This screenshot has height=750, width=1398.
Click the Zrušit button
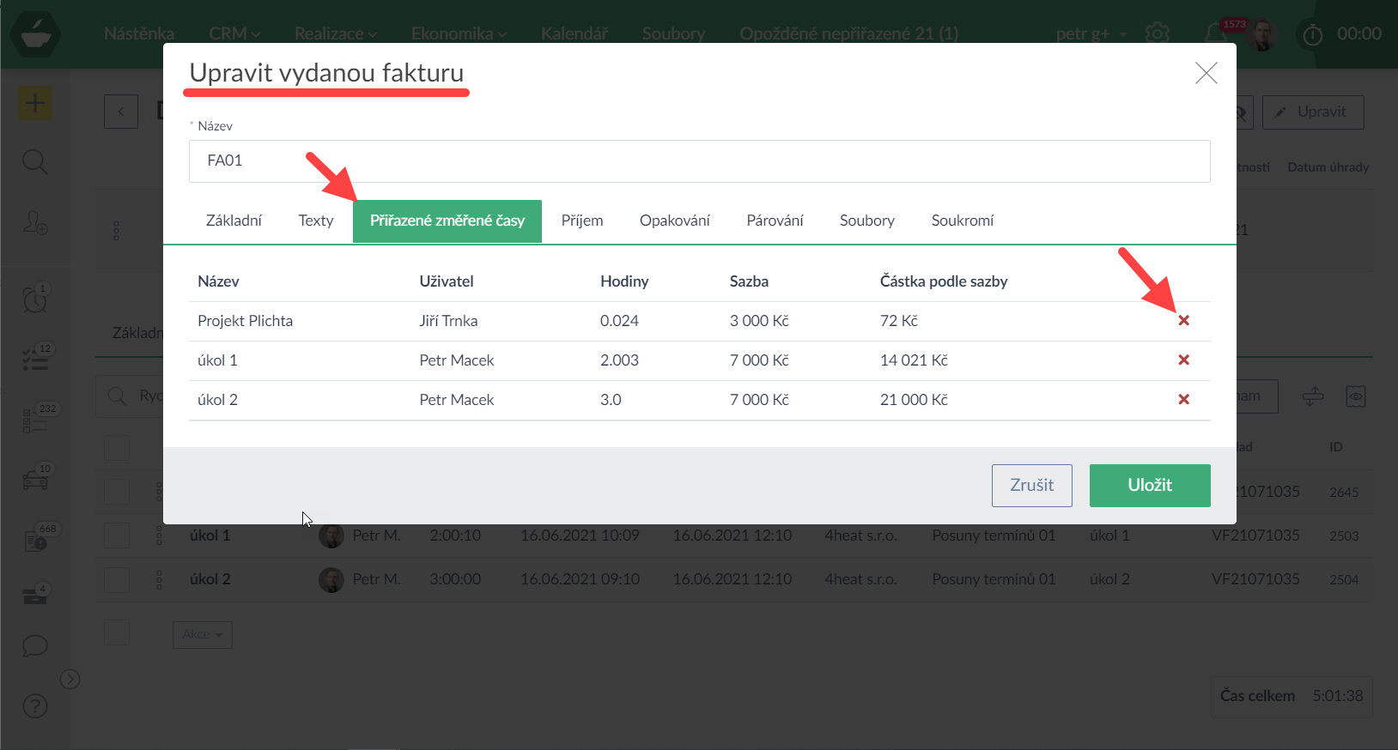coord(1031,485)
